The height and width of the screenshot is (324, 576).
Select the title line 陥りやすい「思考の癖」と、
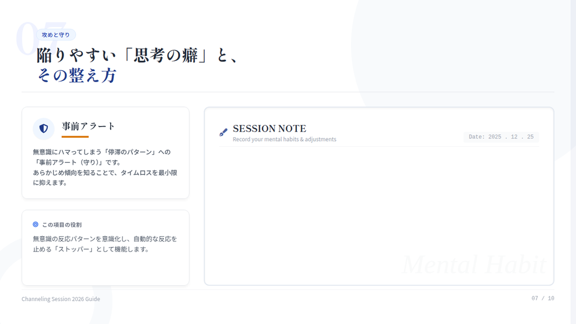pos(138,56)
